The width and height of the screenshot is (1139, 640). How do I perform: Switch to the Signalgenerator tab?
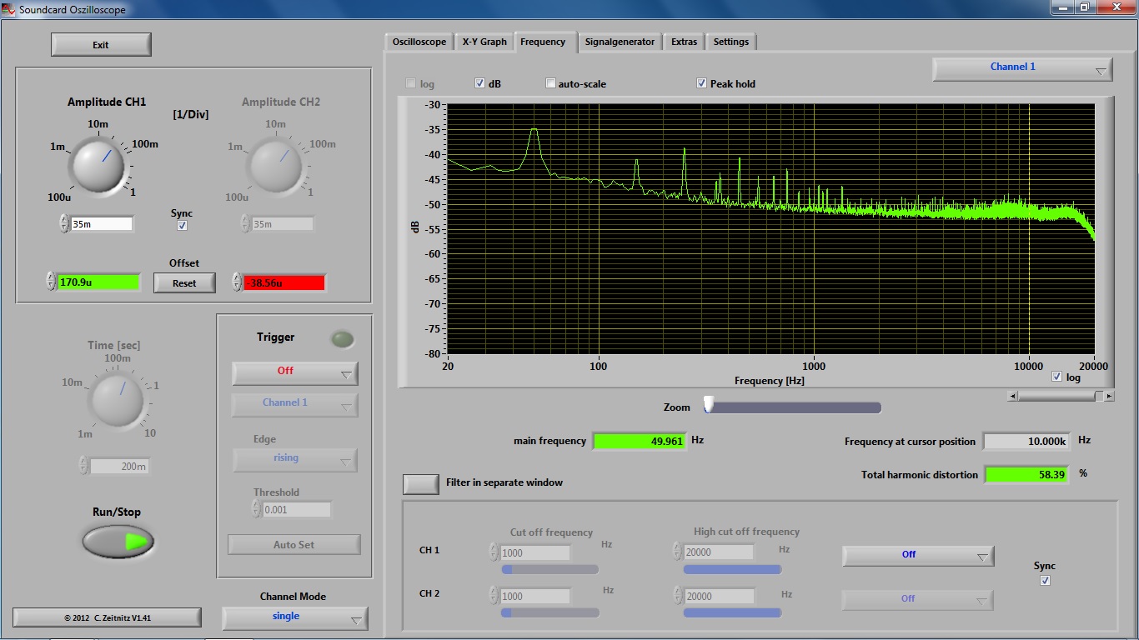click(x=620, y=42)
